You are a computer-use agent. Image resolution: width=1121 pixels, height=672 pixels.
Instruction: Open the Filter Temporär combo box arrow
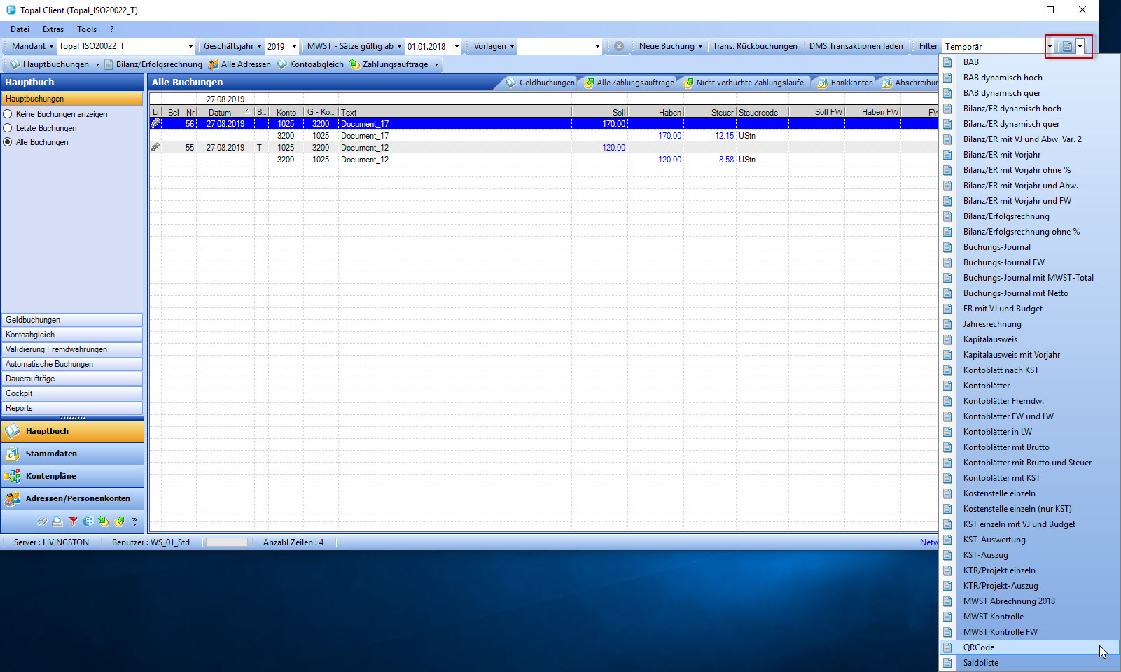1050,47
